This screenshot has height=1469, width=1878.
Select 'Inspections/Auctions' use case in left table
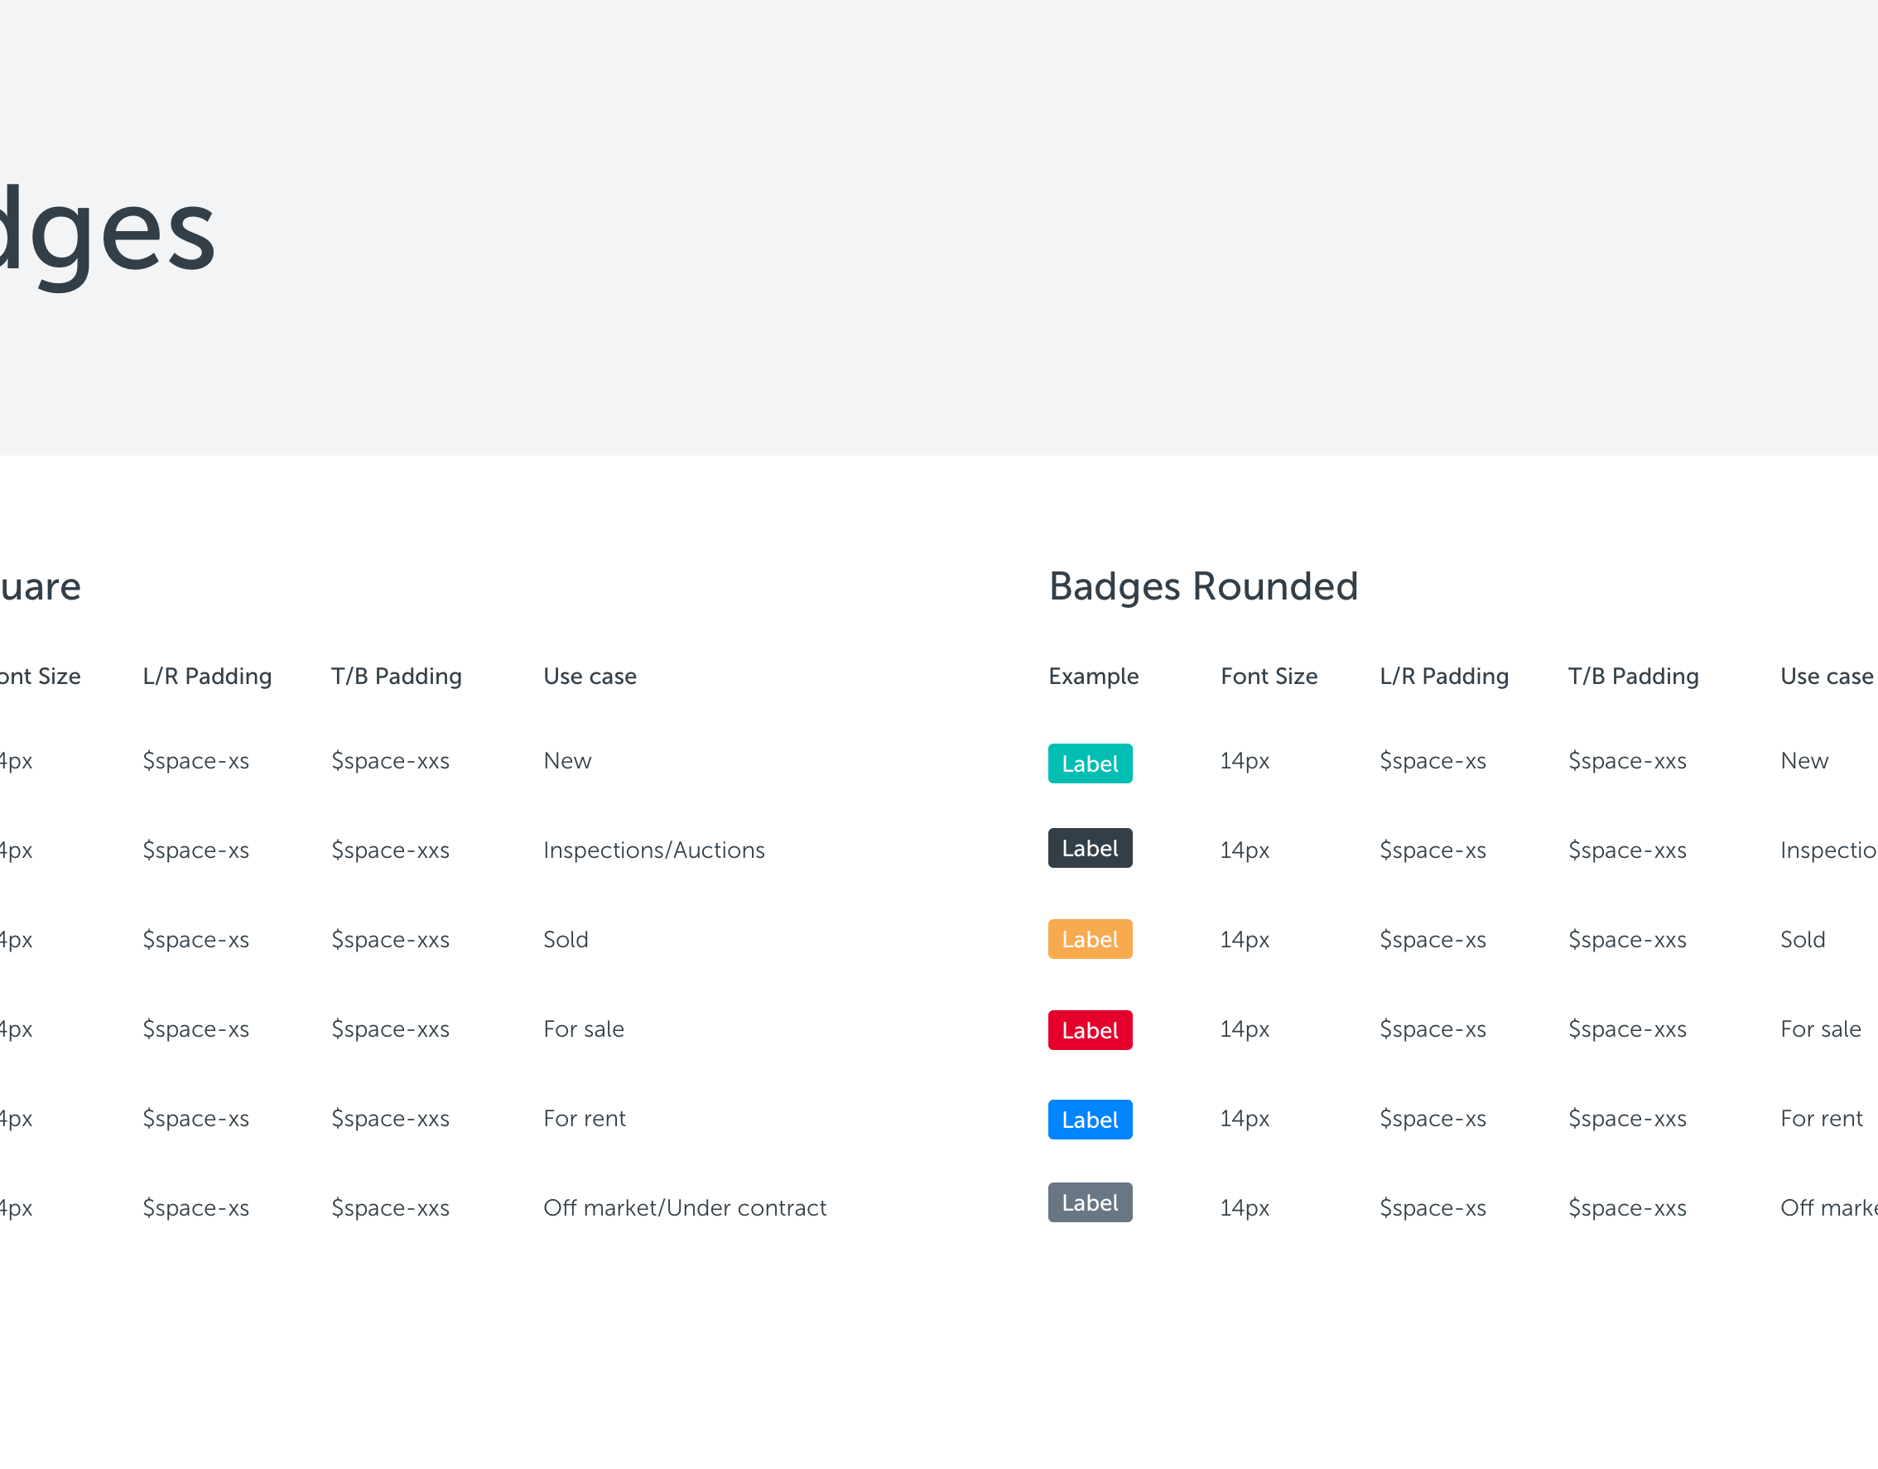coord(653,850)
